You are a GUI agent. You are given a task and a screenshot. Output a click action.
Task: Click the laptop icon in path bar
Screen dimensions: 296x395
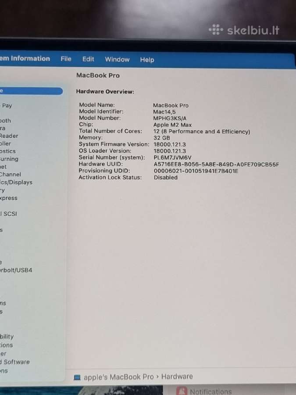pyautogui.click(x=77, y=377)
